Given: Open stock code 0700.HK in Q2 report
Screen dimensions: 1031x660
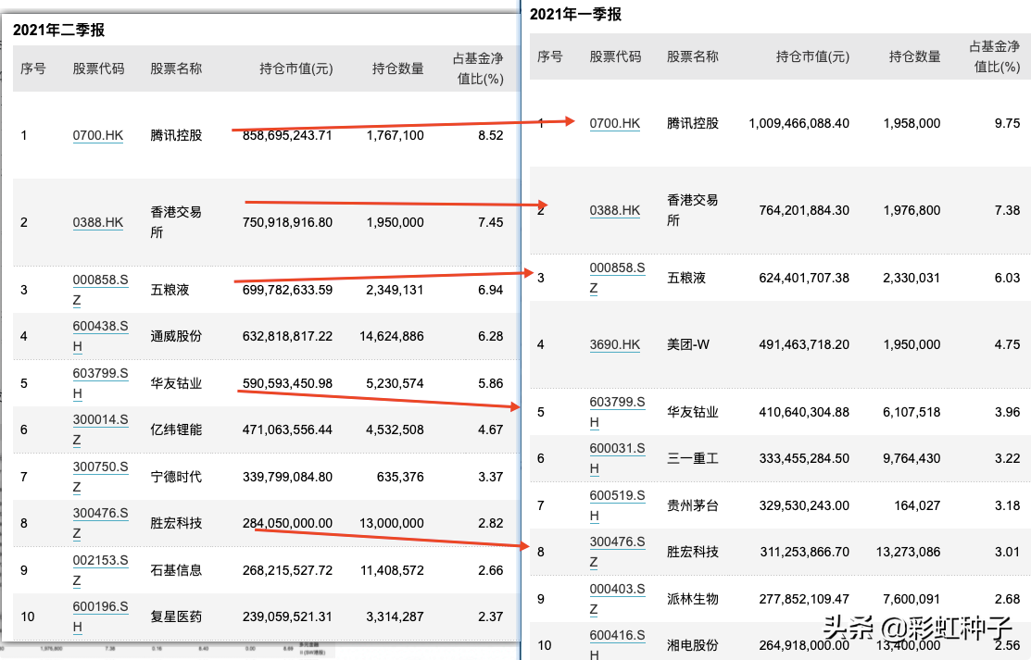Looking at the screenshot, I should 98,135.
